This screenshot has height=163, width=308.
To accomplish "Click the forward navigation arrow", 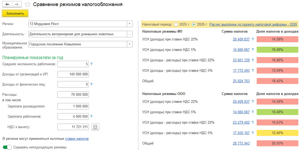I will tap(17, 4).
